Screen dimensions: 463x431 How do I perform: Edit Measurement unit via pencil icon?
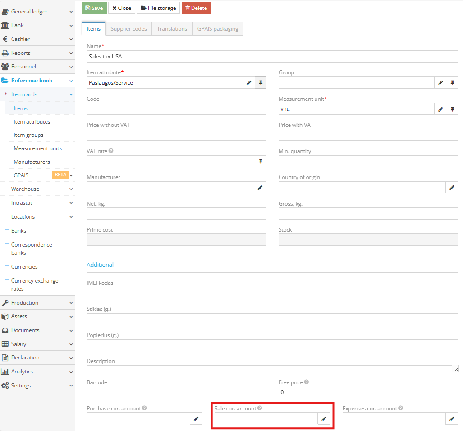tap(440, 109)
